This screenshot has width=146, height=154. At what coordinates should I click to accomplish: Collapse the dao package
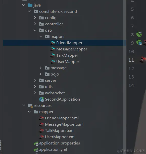coord(35,30)
